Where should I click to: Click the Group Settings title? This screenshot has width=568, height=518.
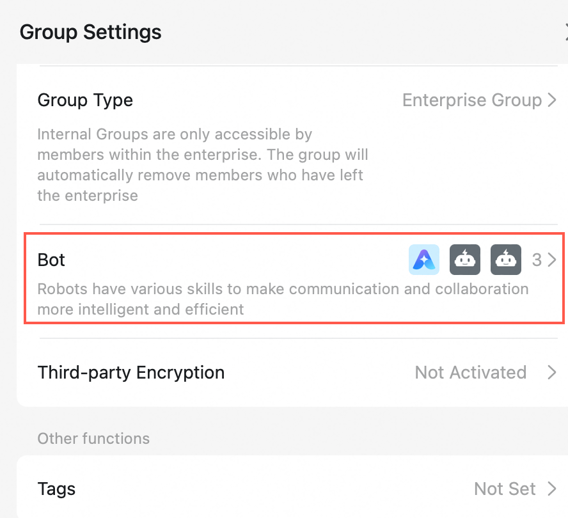point(90,31)
